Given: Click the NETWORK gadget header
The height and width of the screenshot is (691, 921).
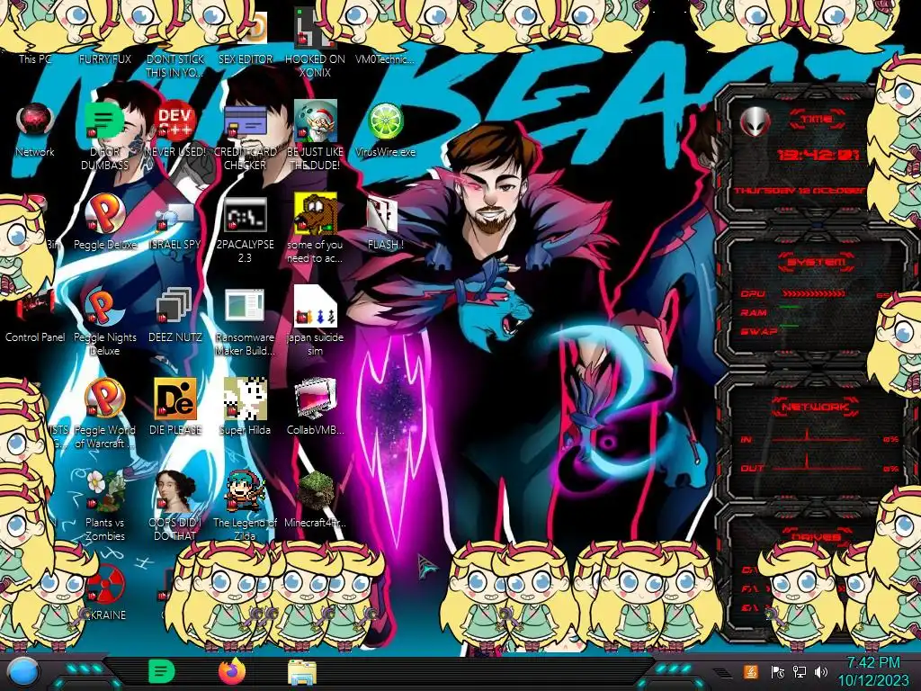Looking at the screenshot, I should point(815,406).
